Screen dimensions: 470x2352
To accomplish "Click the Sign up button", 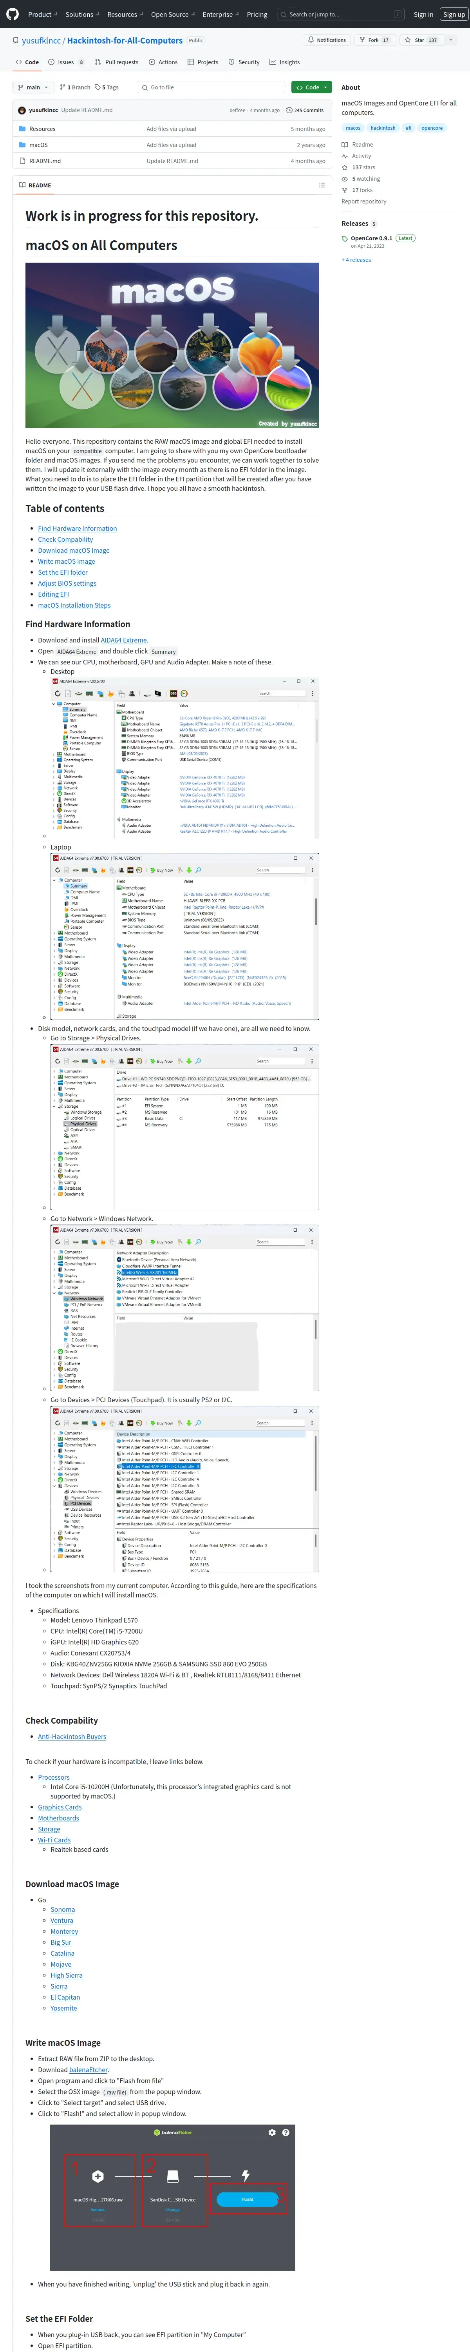I will (x=454, y=15).
